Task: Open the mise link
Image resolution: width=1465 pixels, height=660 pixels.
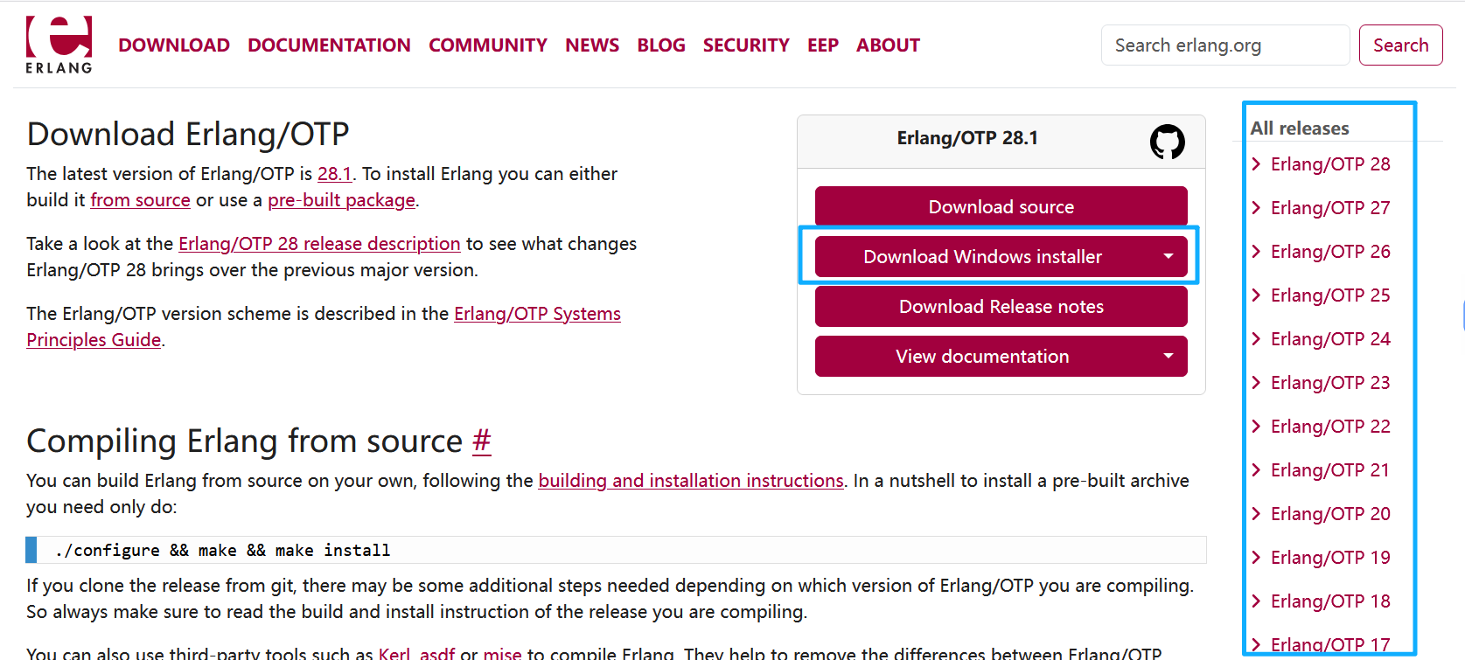Action: coord(502,653)
